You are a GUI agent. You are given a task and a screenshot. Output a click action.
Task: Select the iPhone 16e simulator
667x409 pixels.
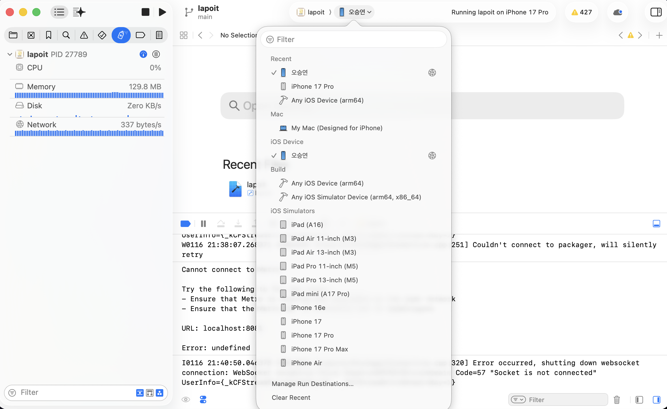(354, 308)
